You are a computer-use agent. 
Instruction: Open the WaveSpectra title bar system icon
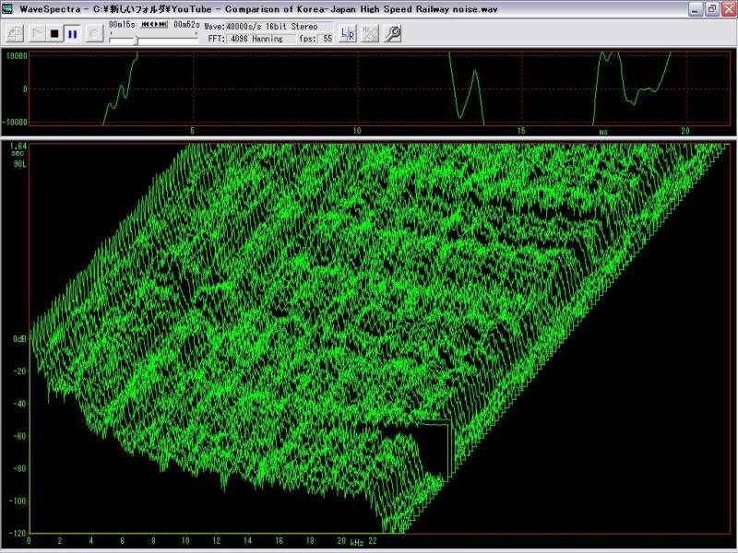click(x=8, y=8)
